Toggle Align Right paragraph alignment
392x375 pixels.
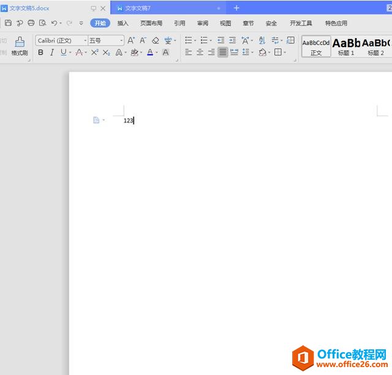211,52
